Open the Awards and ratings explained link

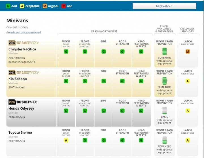tap(24, 32)
